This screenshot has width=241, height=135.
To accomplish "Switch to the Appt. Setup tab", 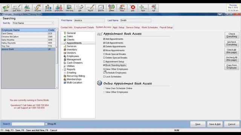I will 119,27.
